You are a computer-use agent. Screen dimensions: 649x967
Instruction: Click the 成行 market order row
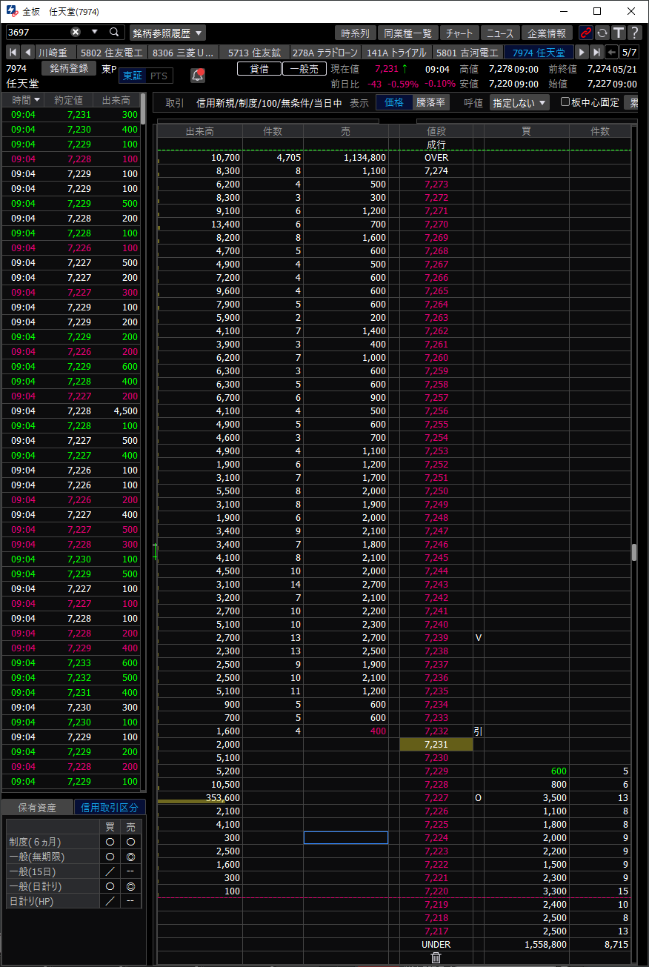(x=436, y=144)
